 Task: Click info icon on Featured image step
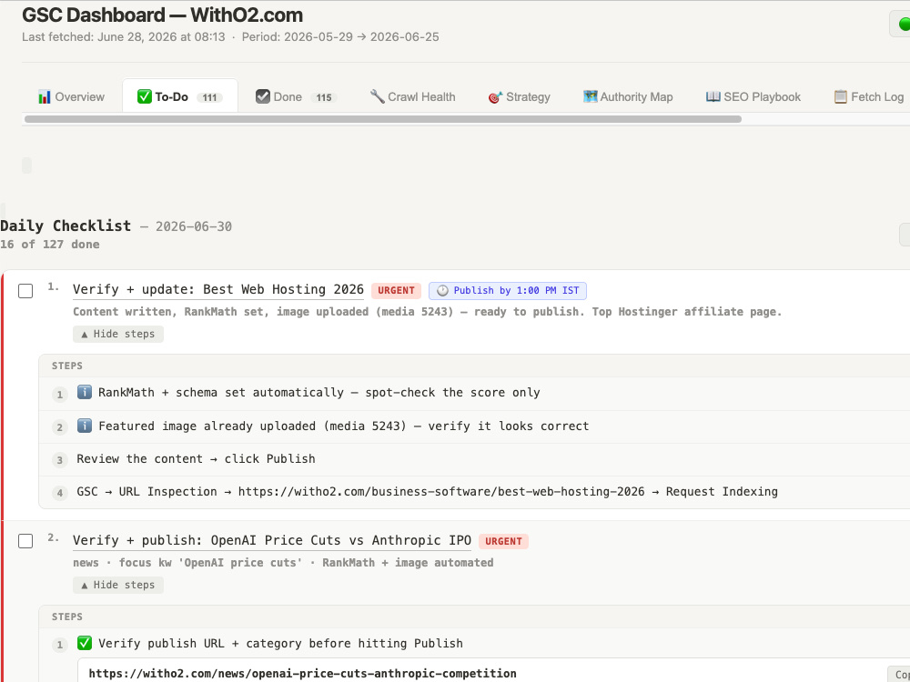[x=84, y=426]
